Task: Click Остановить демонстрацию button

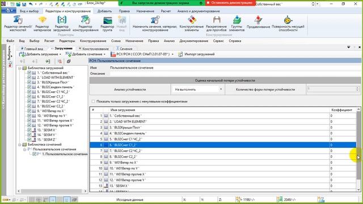Action: tap(230, 3)
